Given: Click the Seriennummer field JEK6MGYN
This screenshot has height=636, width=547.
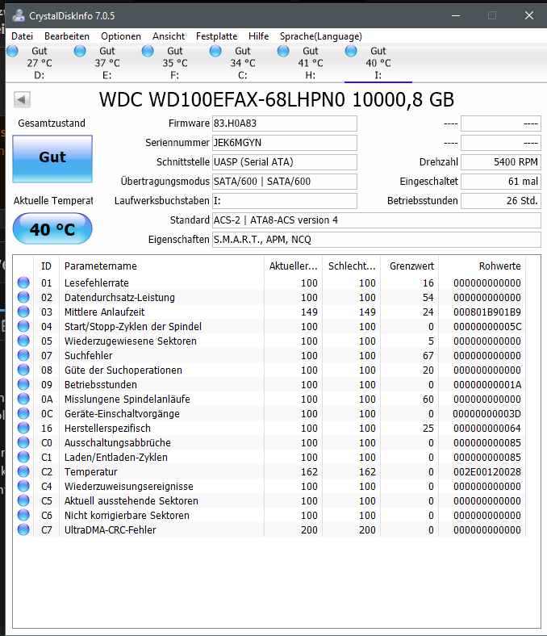Looking at the screenshot, I should pos(284,143).
